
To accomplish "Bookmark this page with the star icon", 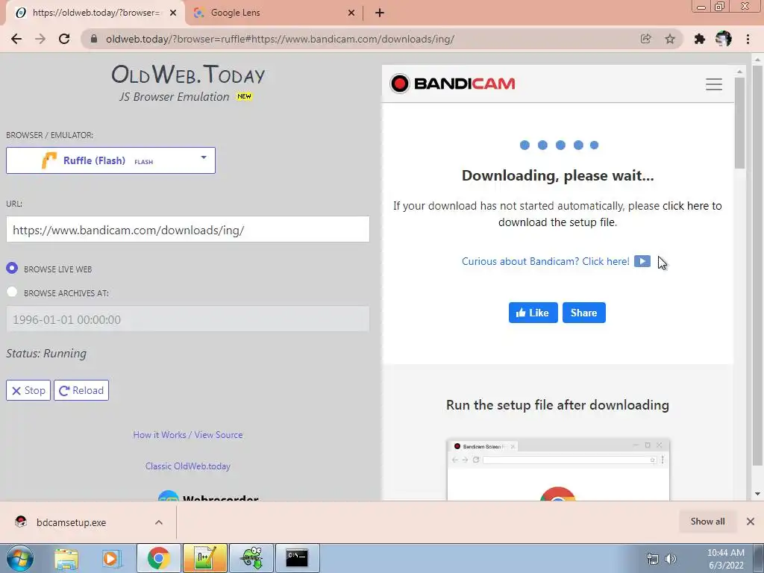I will 670,39.
